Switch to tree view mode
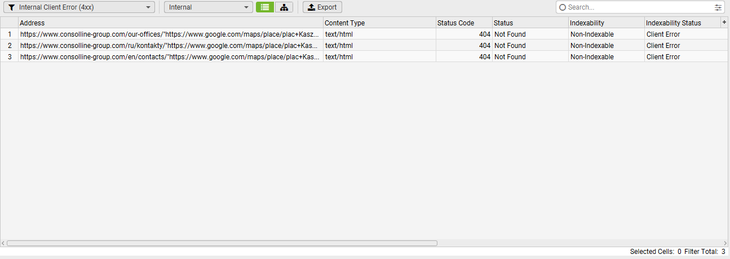The image size is (730, 259). tap(284, 7)
